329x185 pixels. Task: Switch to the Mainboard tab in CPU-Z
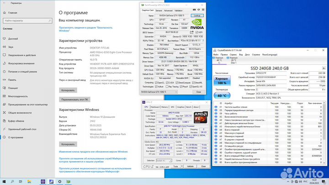coord(155,107)
